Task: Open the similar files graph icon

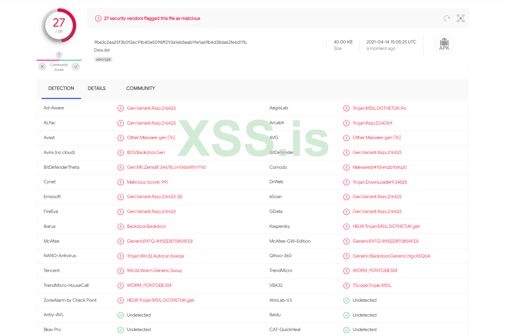Action: click(461, 18)
